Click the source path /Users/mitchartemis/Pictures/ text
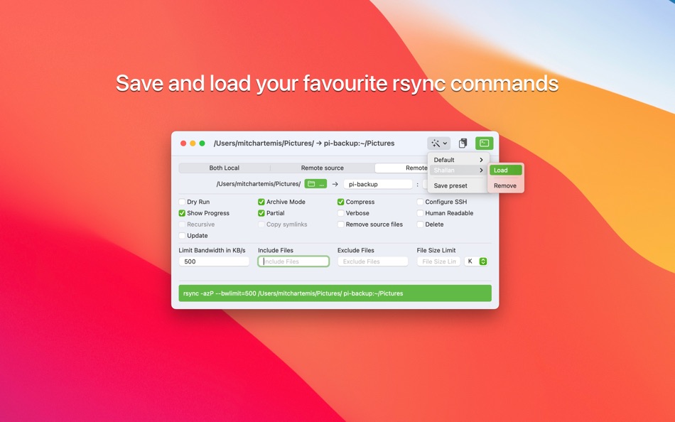This screenshot has width=675, height=422. pyautogui.click(x=259, y=184)
